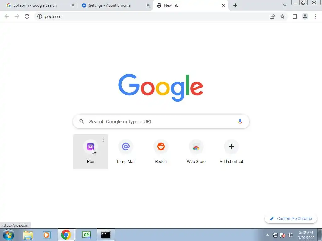Open the C# application in taskbar
Viewport: 322px width, 241px height.
[x=86, y=235]
